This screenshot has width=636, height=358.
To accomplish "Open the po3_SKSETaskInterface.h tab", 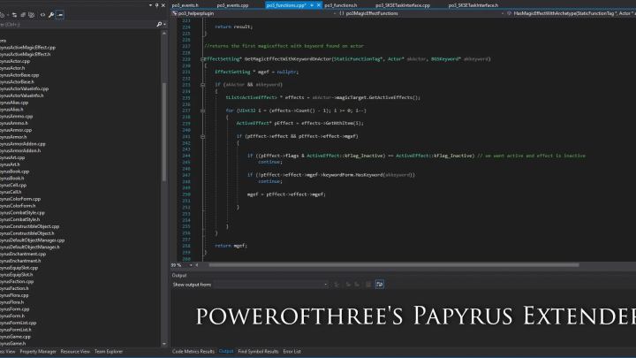I will coord(473,5).
